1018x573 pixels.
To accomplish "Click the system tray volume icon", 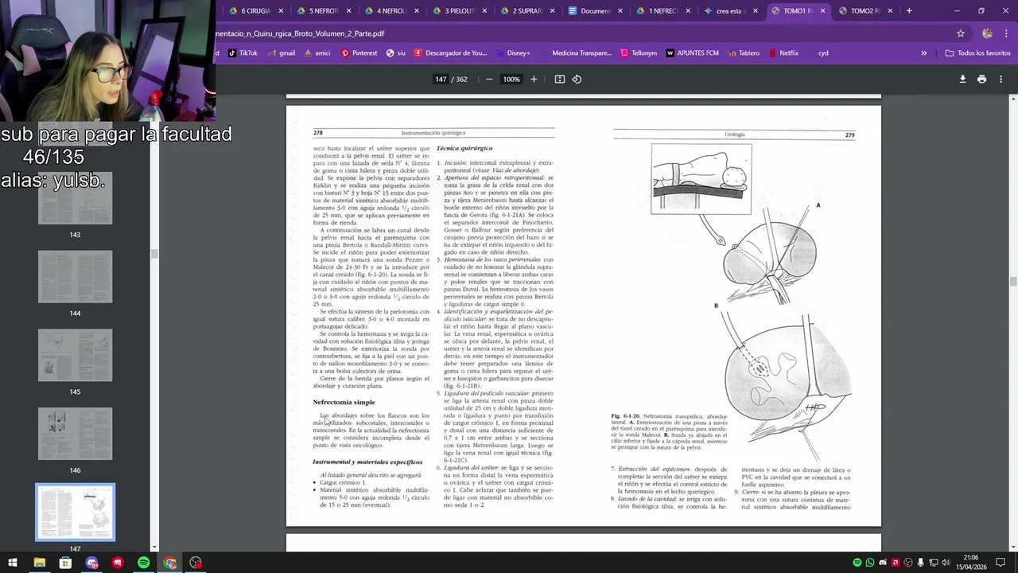I will pos(946,563).
